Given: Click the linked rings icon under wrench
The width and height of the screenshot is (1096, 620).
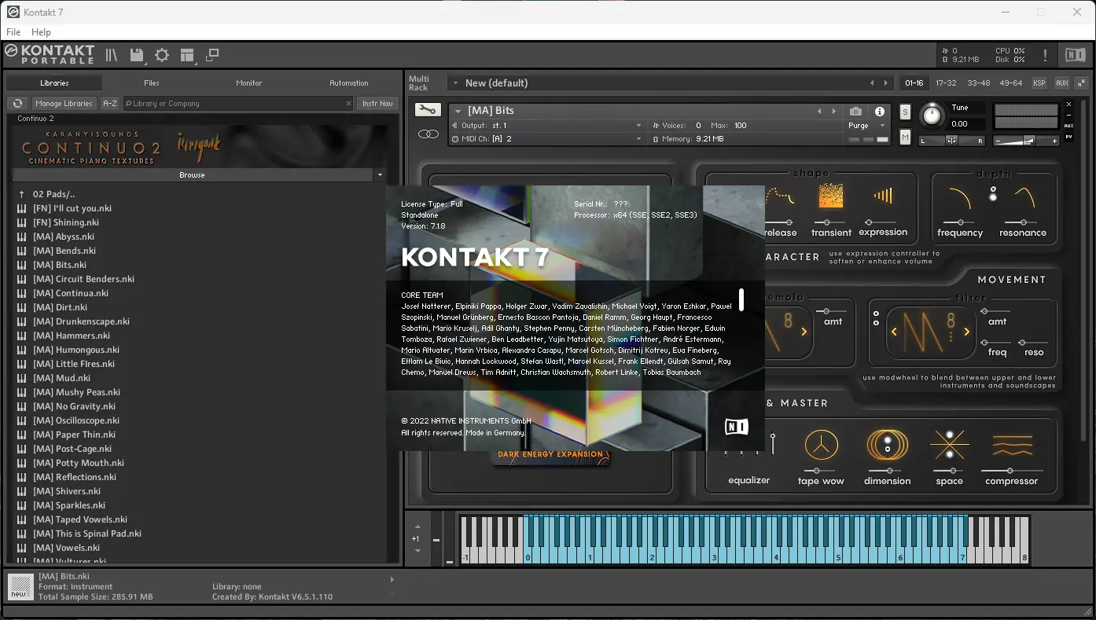Looking at the screenshot, I should [428, 134].
